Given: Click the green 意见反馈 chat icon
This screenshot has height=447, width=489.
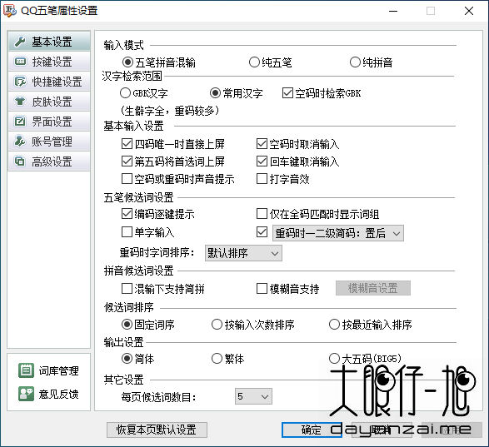Looking at the screenshot, I should (26, 394).
